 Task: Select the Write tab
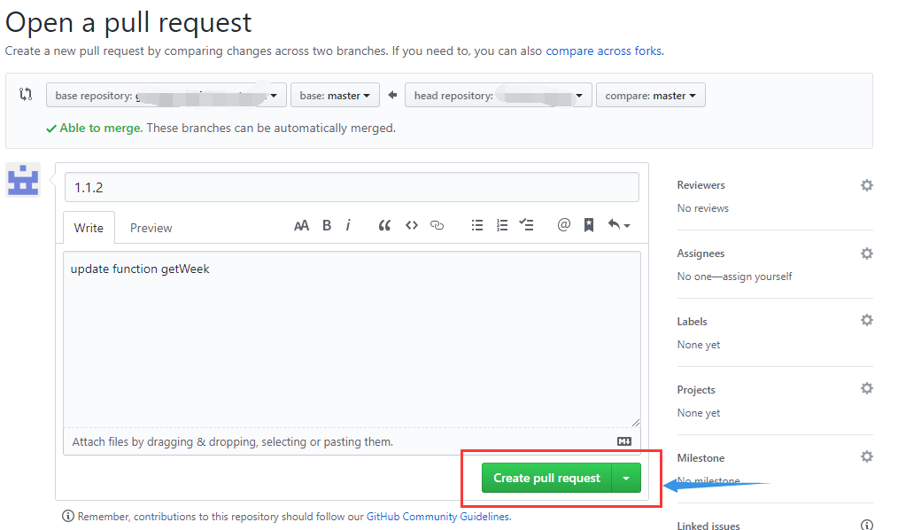click(x=89, y=228)
